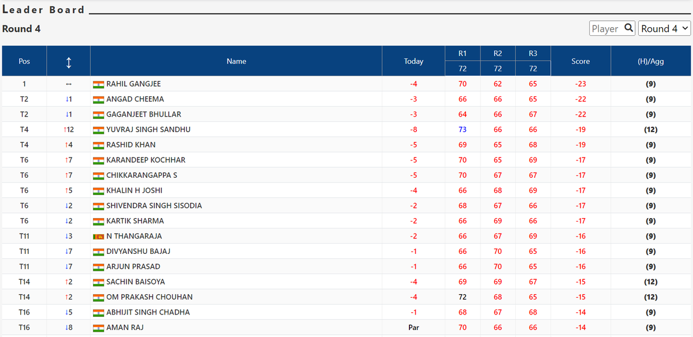Click the Pos column header
The width and height of the screenshot is (693, 337).
click(24, 61)
